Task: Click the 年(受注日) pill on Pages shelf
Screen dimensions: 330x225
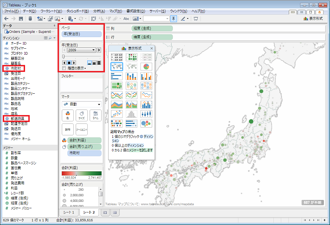Action: coord(82,34)
